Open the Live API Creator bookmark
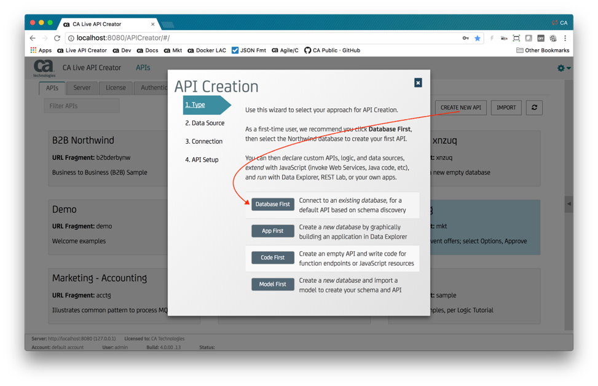Screen dimensions: 598x386 tap(82, 50)
